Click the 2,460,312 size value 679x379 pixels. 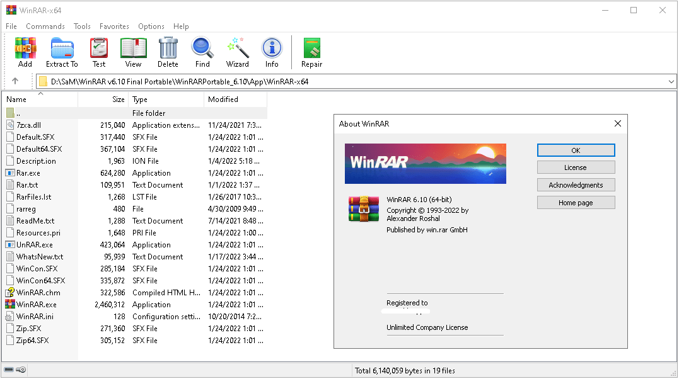(110, 305)
